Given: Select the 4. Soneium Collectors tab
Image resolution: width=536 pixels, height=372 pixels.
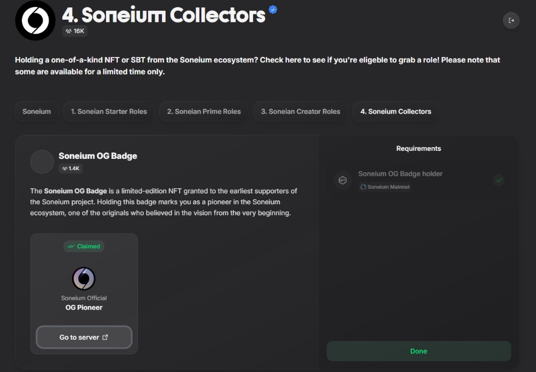Looking at the screenshot, I should pos(396,111).
